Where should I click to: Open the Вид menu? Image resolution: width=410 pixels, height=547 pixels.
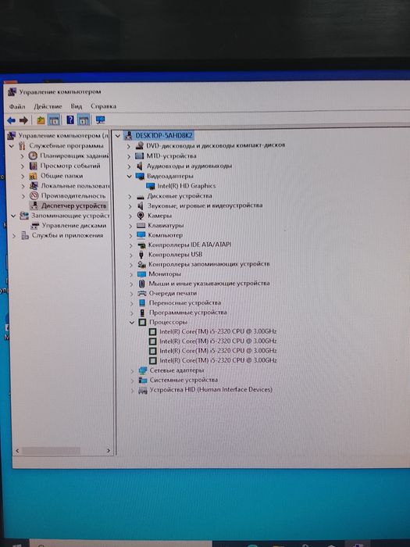77,106
